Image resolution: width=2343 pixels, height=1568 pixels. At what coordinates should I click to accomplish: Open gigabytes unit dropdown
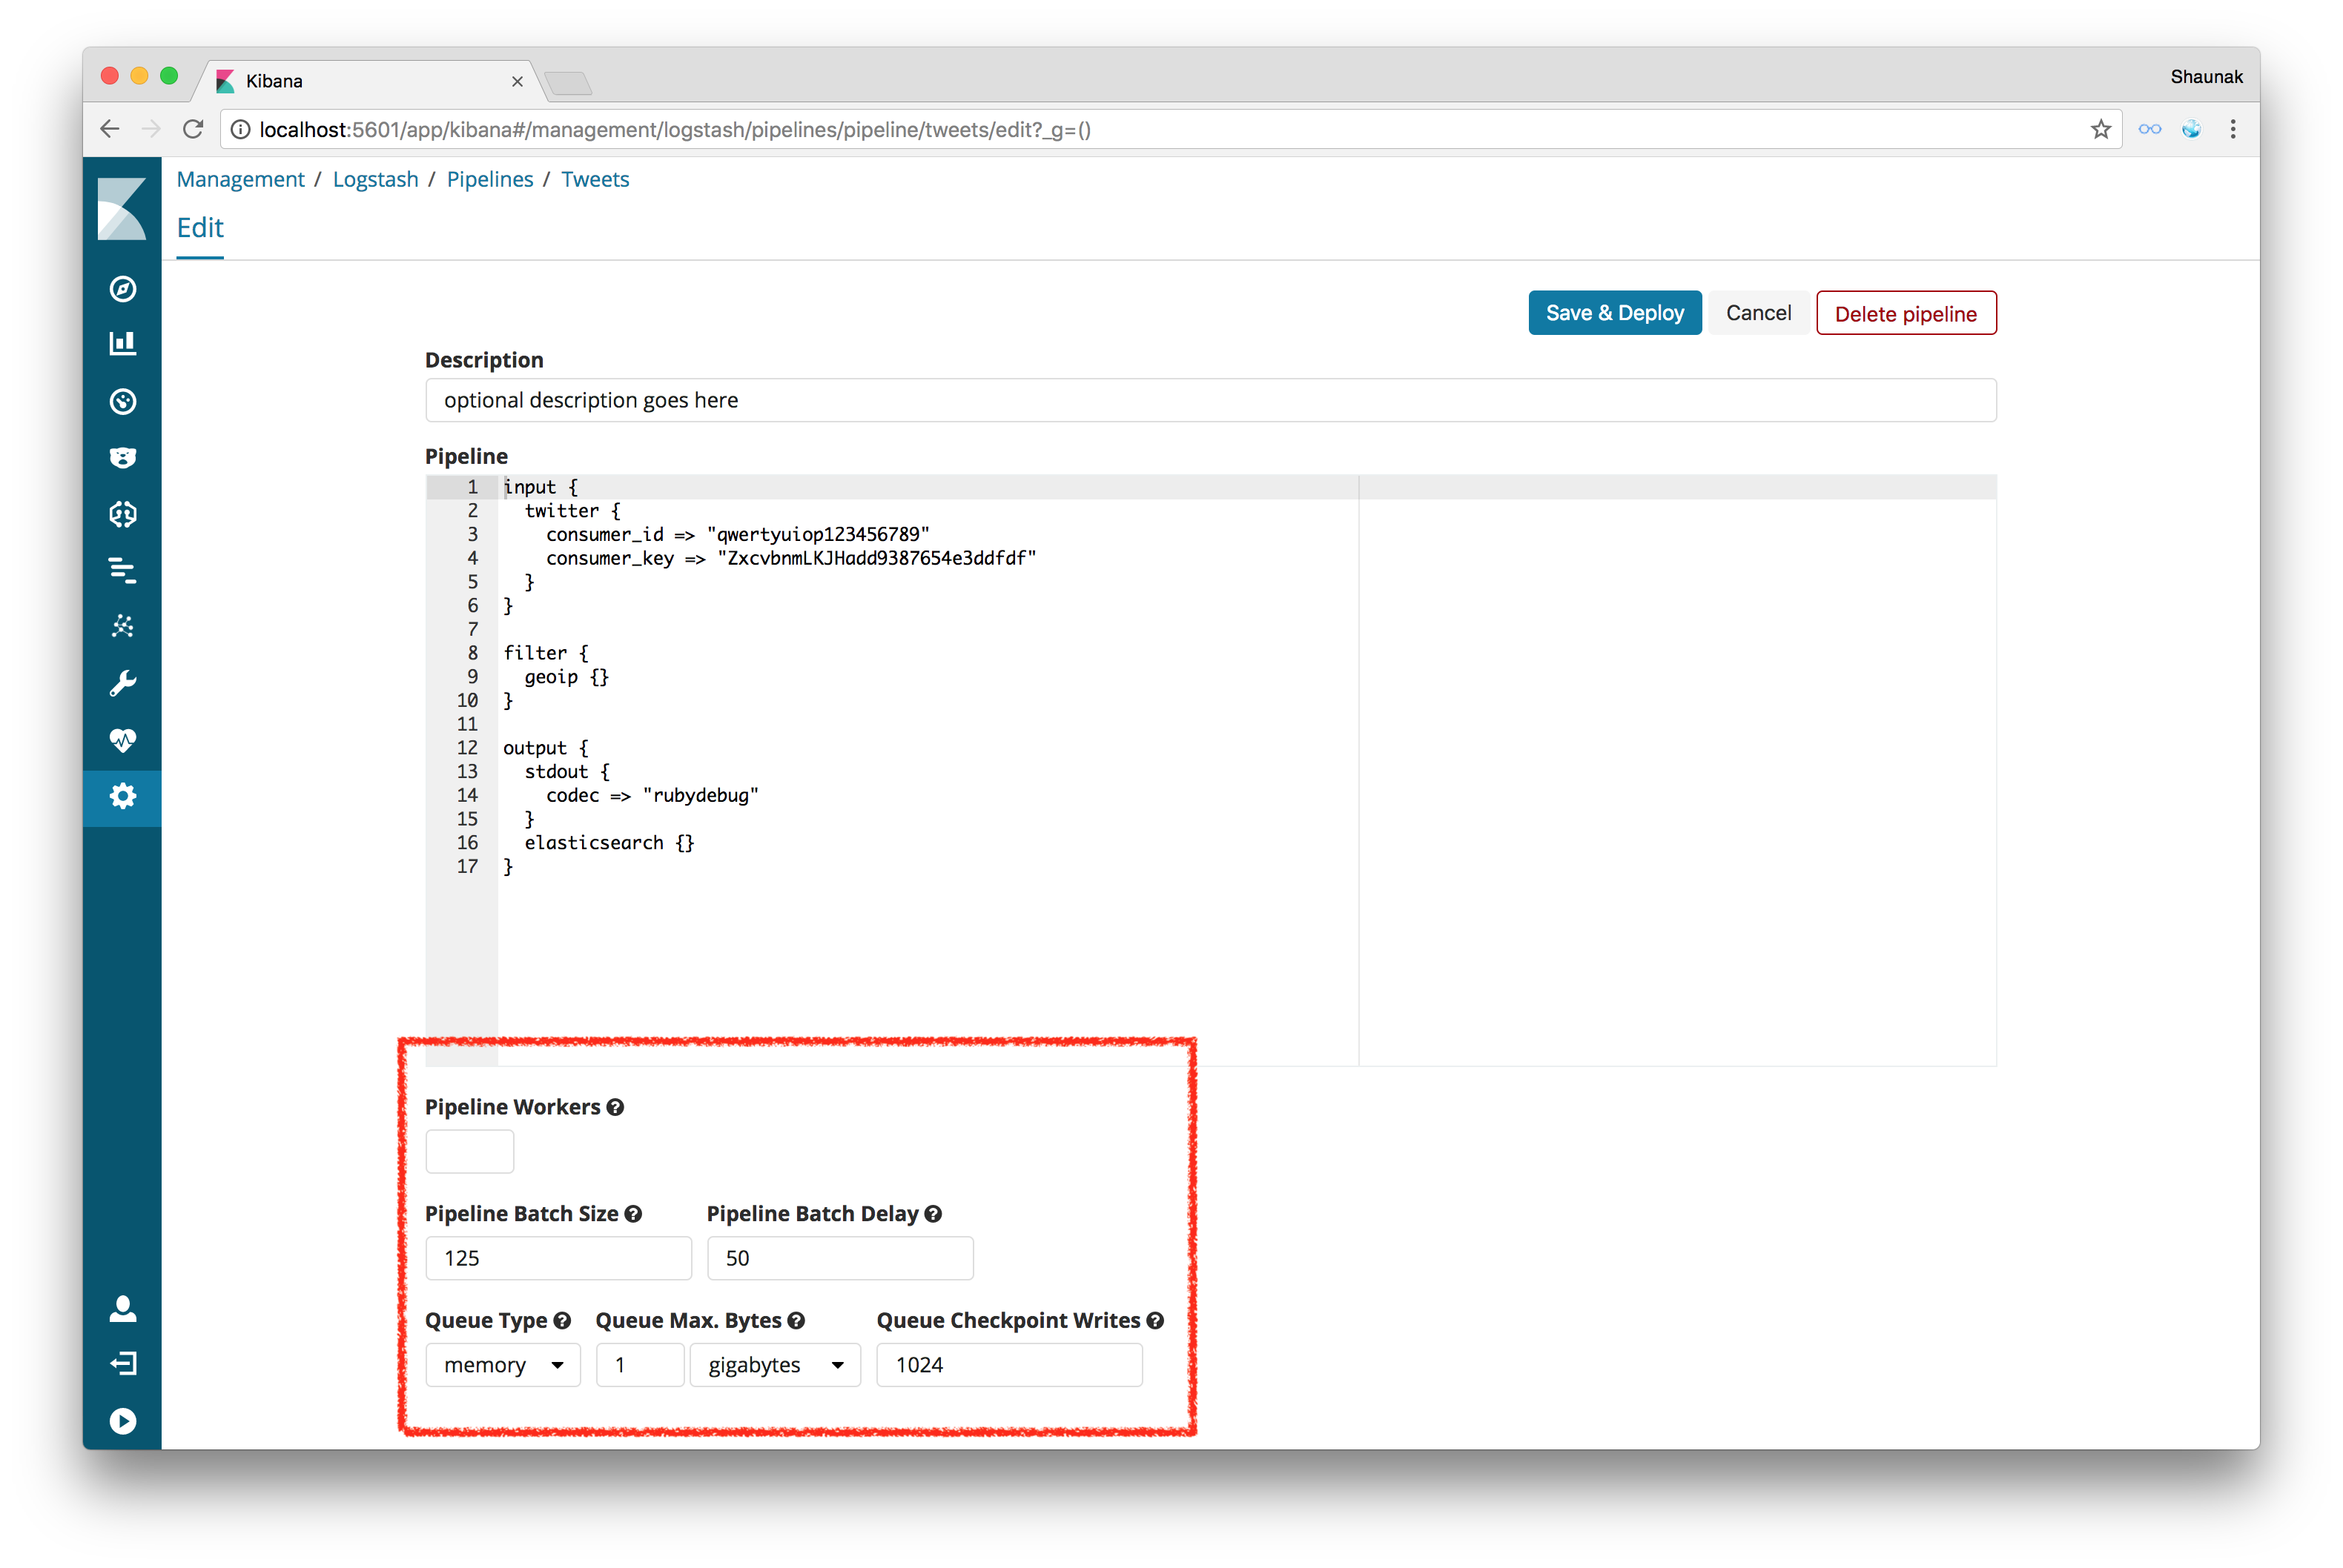pos(776,1365)
